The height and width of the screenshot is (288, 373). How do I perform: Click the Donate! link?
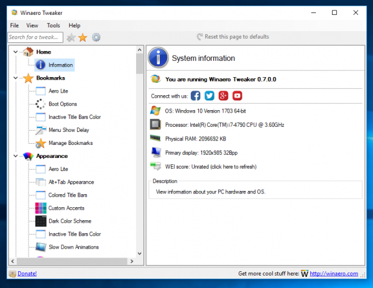click(27, 274)
